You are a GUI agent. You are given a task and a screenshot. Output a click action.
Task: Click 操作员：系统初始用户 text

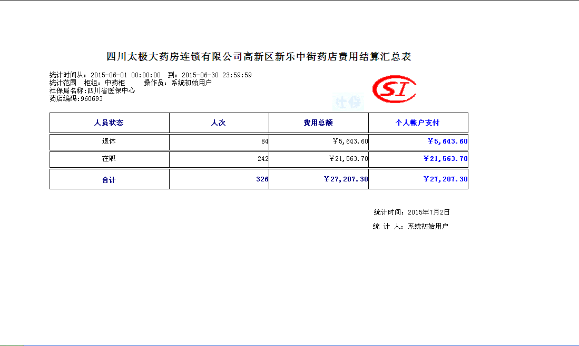[x=178, y=83]
